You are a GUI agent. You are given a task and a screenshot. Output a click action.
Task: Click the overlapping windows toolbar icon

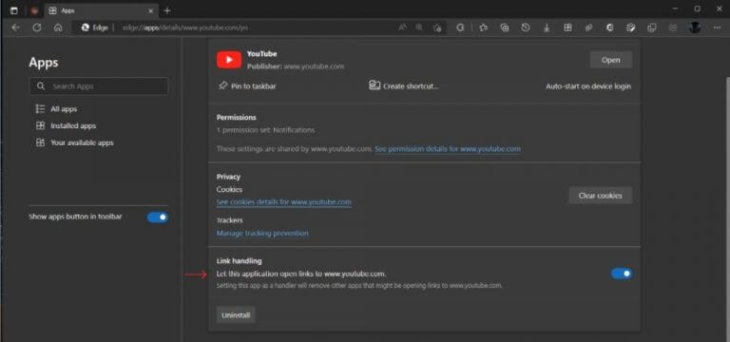tap(652, 28)
